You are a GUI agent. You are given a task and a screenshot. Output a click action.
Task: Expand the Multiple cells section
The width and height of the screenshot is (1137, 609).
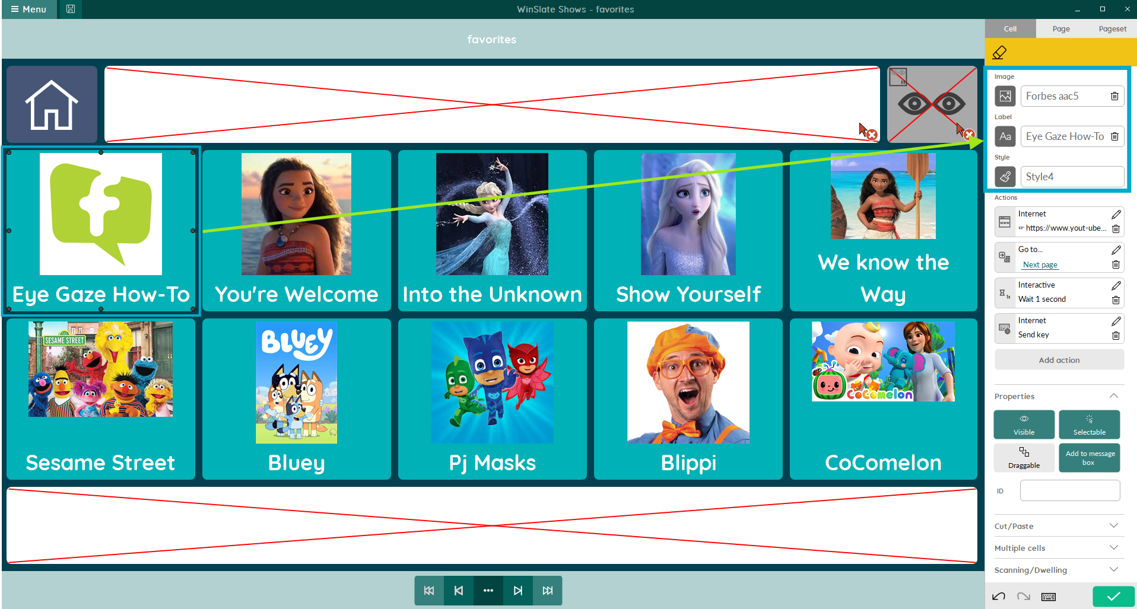point(1114,548)
